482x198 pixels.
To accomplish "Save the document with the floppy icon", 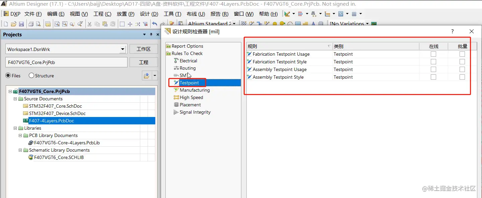I will (x=21, y=24).
